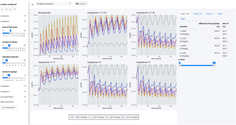Click the '90% PI (%)' column header
The width and height of the screenshot is (236, 125).
point(225,25)
